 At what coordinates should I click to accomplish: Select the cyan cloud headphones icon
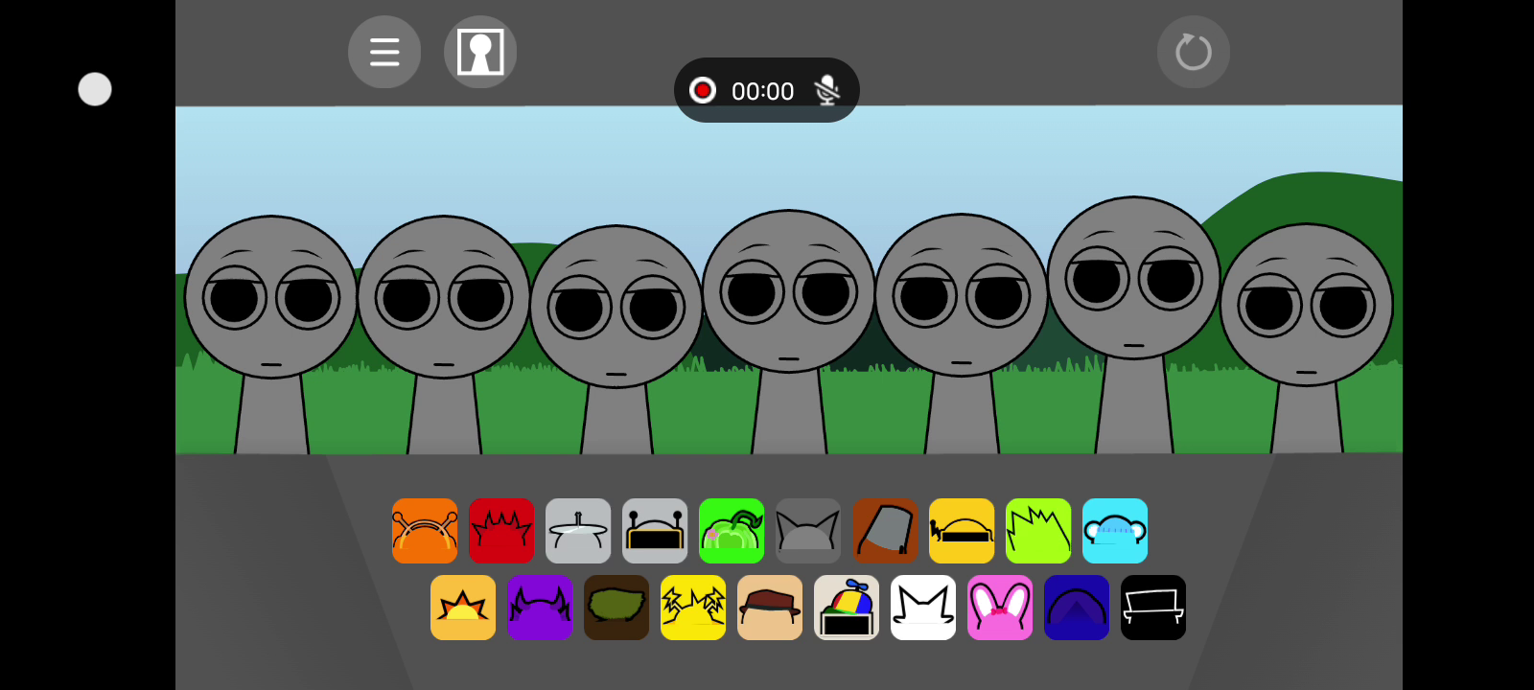tap(1115, 531)
